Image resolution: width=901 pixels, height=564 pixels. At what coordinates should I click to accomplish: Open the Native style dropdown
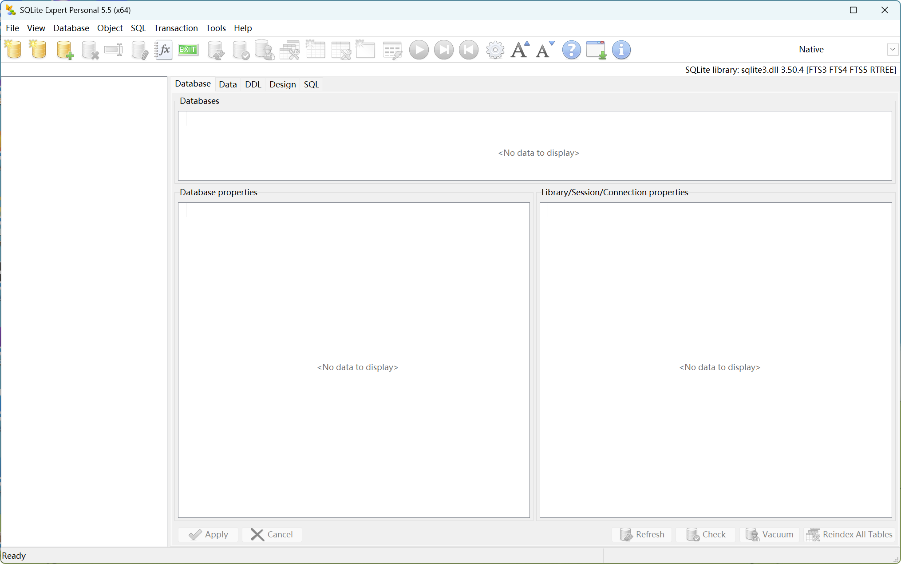[x=892, y=49]
